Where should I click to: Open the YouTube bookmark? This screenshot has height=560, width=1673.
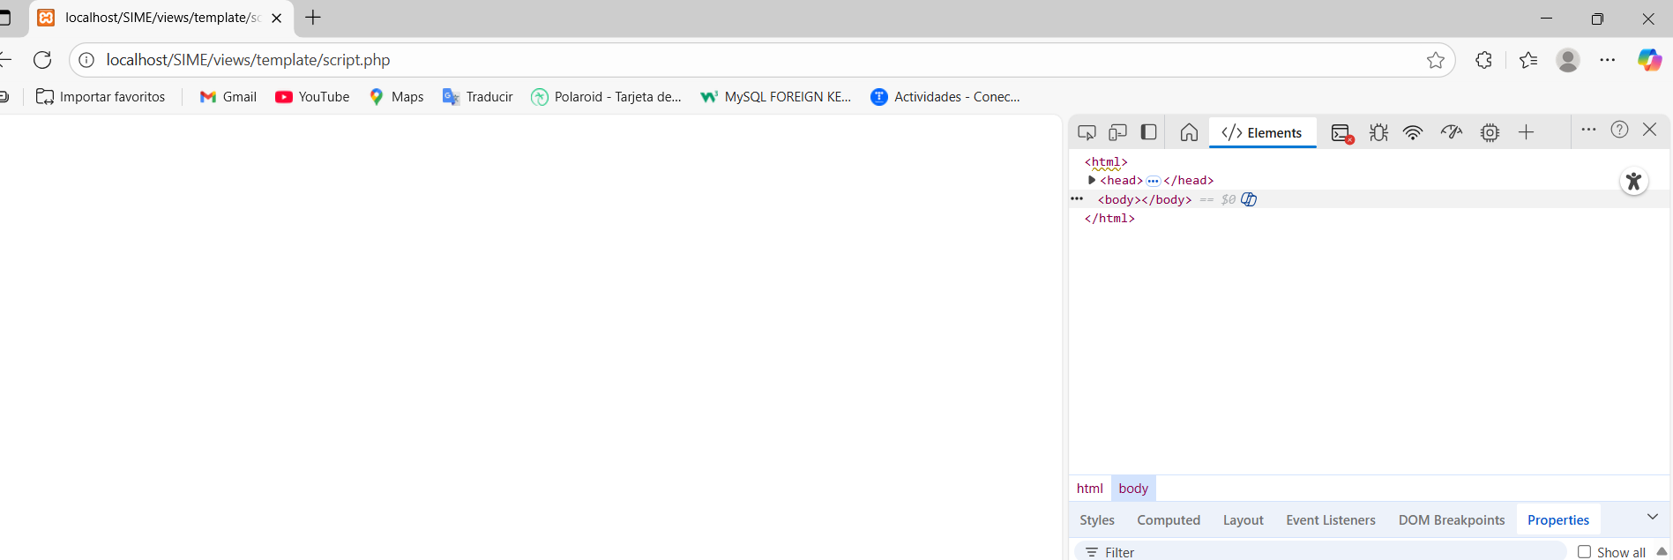point(312,97)
